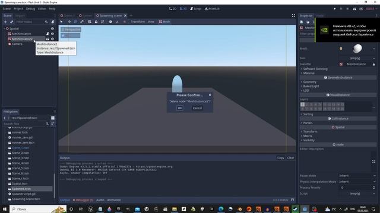The image size is (380, 213).
Task: Open script icon on MeshInstance row
Action: tap(47, 34)
